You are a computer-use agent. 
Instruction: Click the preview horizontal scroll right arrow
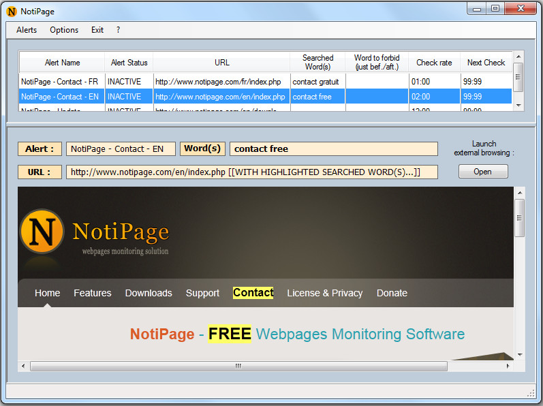[x=508, y=366]
